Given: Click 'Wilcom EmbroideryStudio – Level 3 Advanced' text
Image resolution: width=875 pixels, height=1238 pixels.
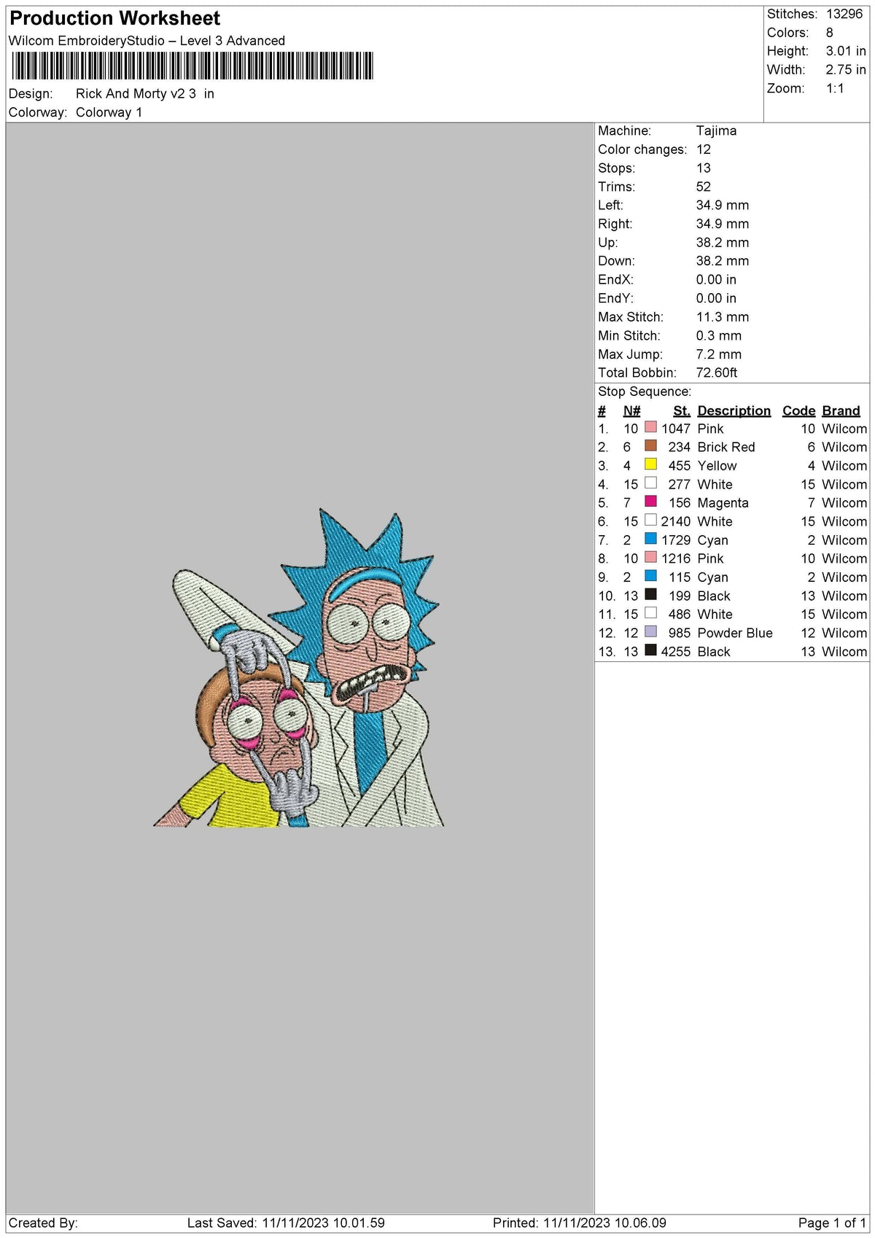Looking at the screenshot, I should 147,41.
